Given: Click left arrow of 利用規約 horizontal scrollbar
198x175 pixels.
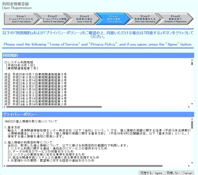Looking at the screenshot, I should 4,107.
